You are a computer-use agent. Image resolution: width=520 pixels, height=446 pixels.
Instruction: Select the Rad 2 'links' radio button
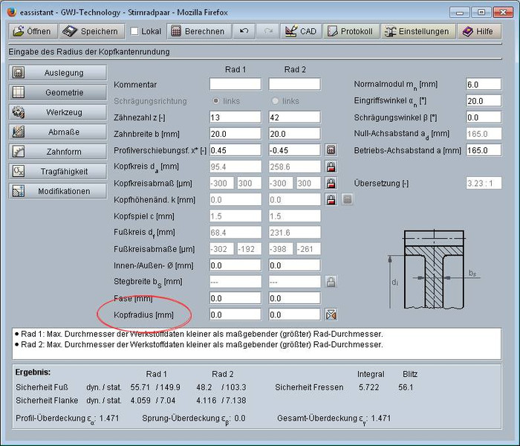coord(276,101)
